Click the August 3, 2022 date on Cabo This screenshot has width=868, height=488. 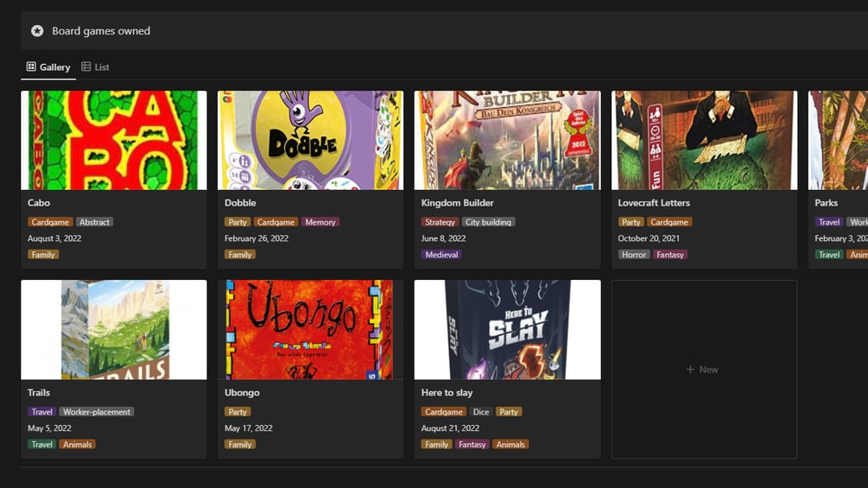coord(54,238)
